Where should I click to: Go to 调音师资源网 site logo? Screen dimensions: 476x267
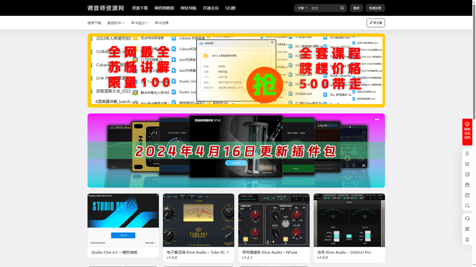coord(105,8)
